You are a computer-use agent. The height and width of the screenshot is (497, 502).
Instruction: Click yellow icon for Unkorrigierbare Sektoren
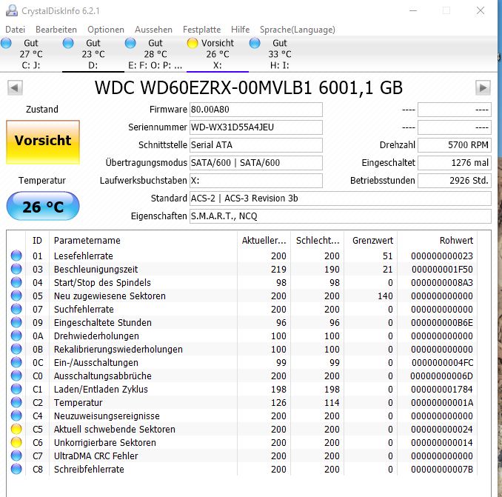click(16, 442)
